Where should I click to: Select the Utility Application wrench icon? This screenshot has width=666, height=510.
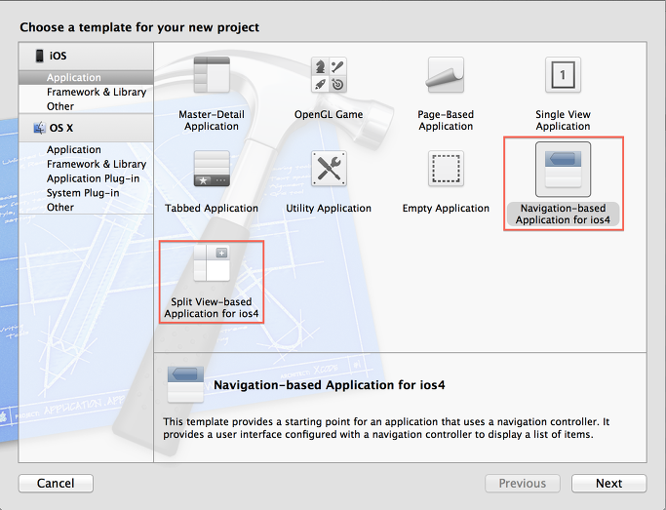(329, 169)
